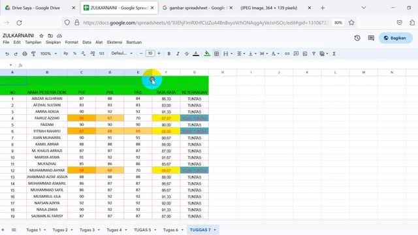
Task: Open a new browser tab
Action: (323, 8)
